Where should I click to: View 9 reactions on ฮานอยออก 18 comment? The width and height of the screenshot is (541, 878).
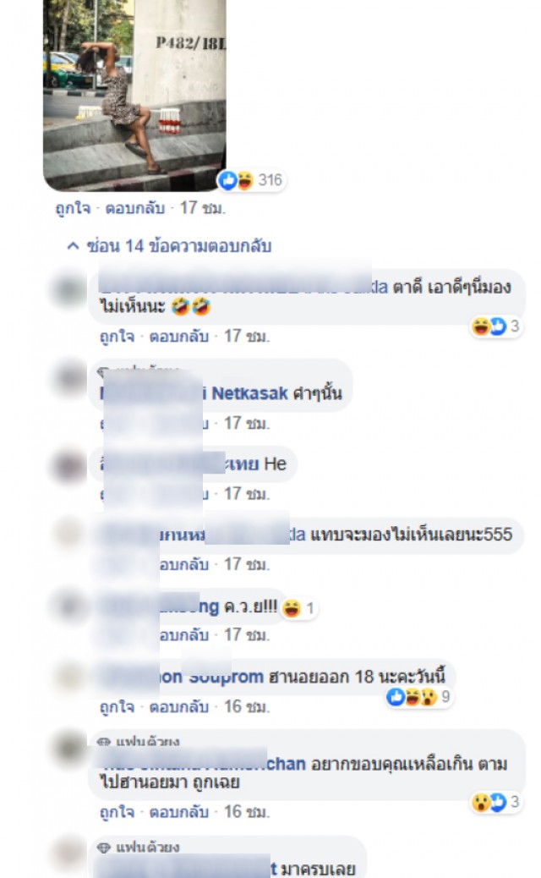point(418,697)
